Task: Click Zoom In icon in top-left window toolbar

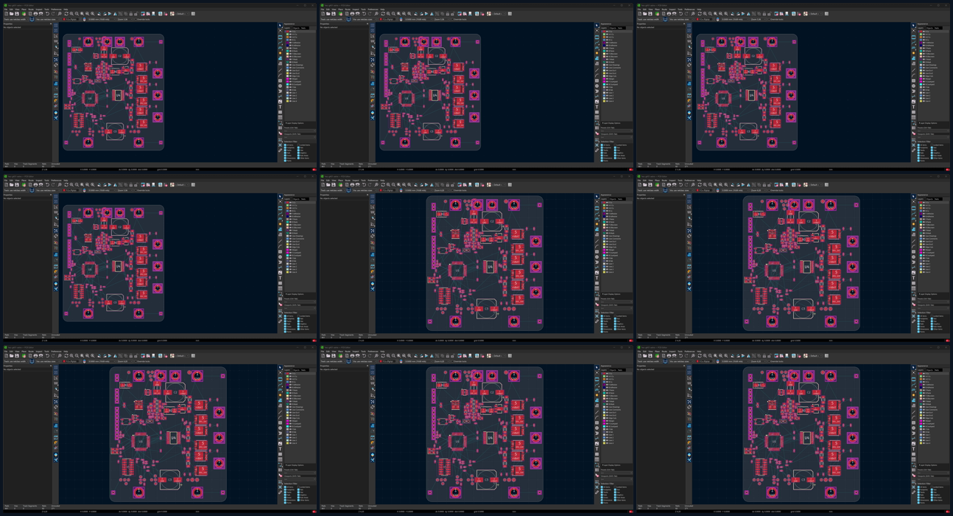Action: click(71, 13)
